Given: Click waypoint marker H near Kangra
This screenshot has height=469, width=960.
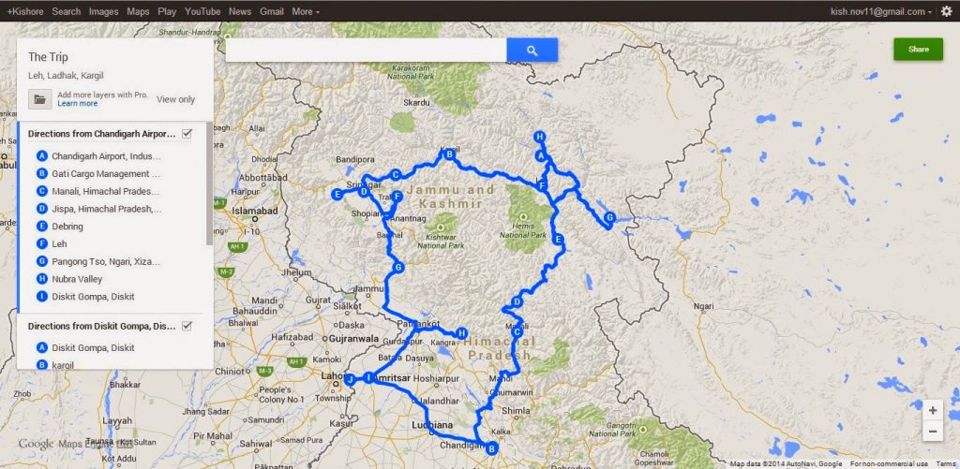Looking at the screenshot, I should click(x=462, y=333).
